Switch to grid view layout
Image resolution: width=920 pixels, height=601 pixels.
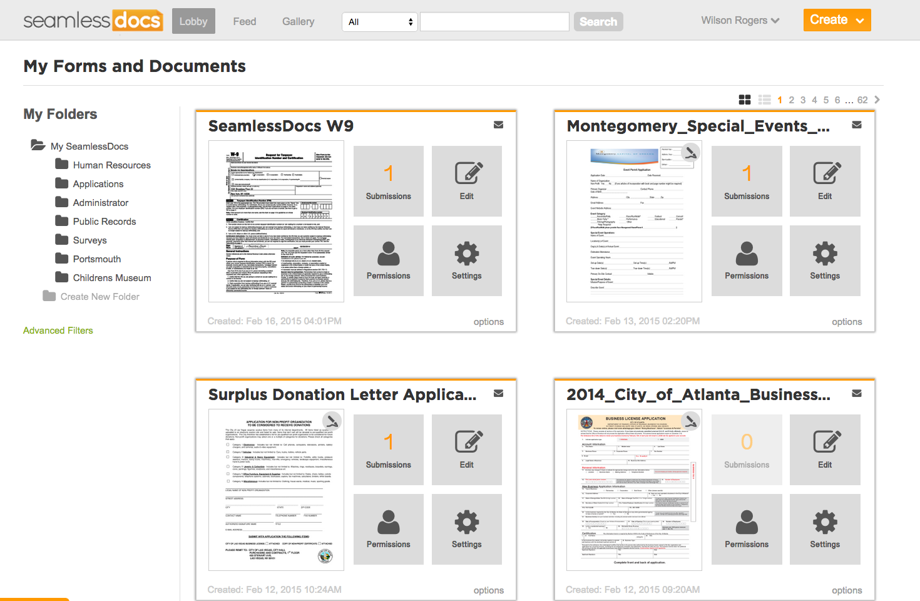point(745,99)
